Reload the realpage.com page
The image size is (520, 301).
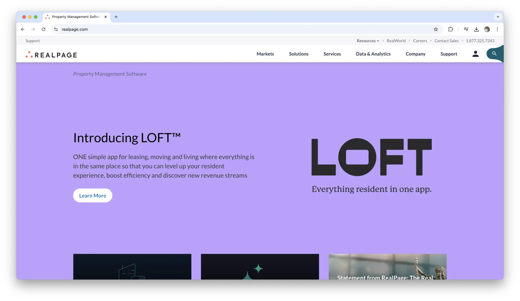[x=43, y=29]
